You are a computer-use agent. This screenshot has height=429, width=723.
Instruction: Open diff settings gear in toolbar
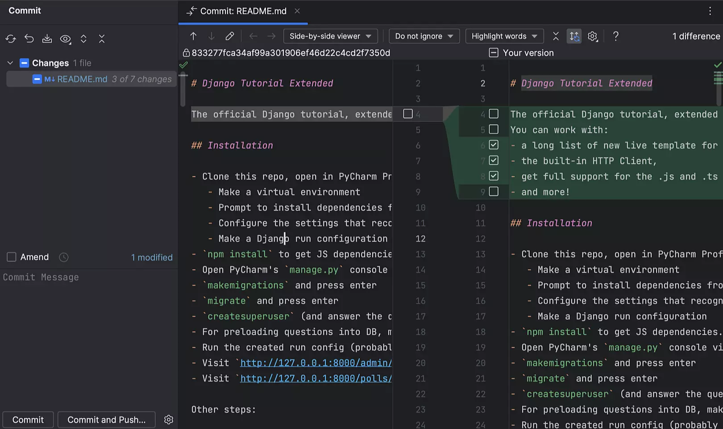(592, 36)
